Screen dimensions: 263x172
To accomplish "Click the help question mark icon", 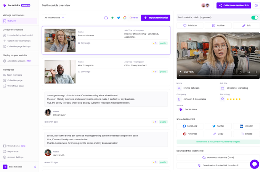I will point(256,5).
